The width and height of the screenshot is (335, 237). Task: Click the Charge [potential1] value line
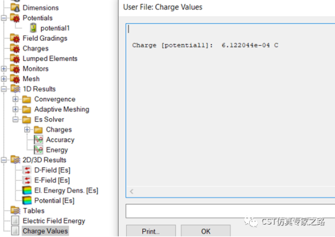pyautogui.click(x=205, y=45)
